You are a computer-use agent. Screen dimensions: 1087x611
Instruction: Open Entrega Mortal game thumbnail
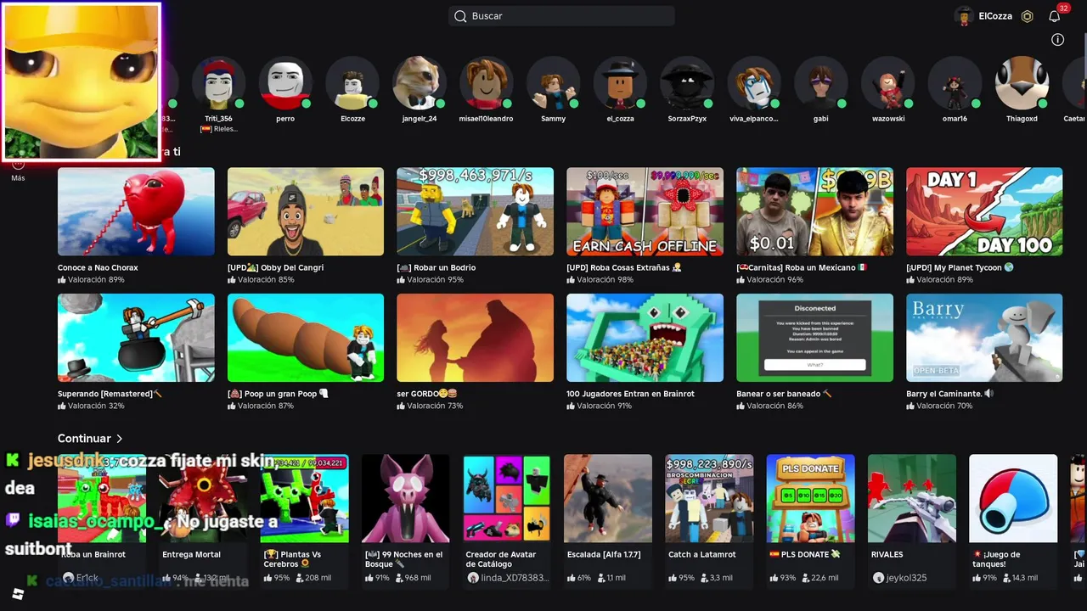pos(203,498)
